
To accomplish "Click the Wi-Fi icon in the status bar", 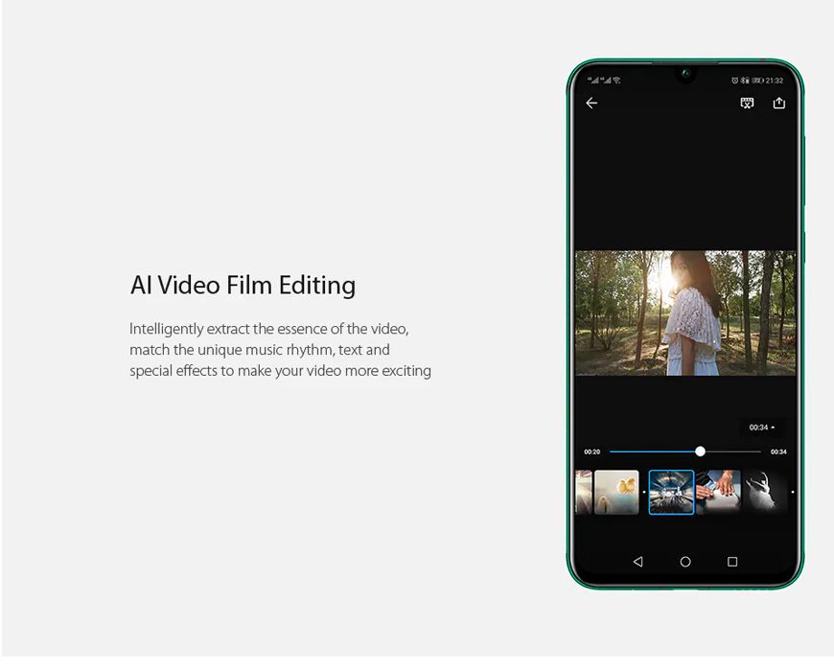I will 616,81.
